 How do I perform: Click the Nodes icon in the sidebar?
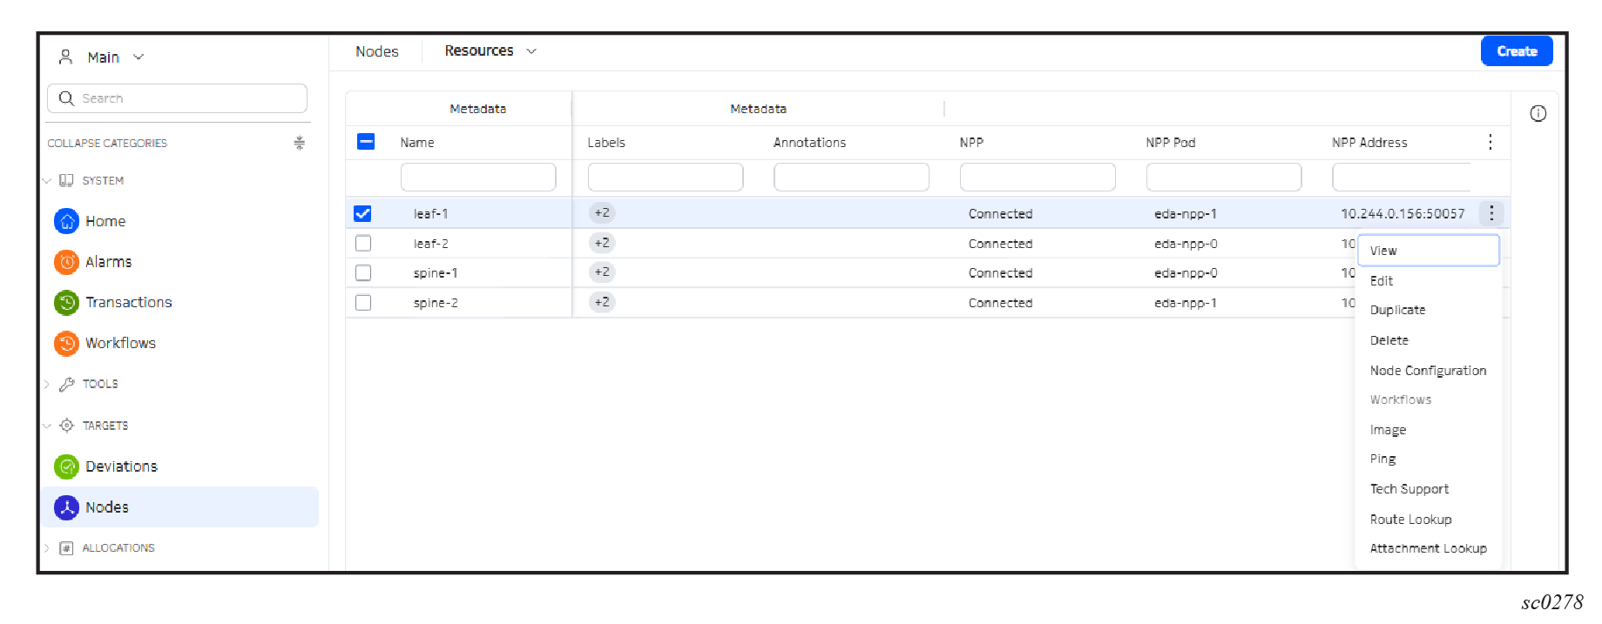click(66, 507)
